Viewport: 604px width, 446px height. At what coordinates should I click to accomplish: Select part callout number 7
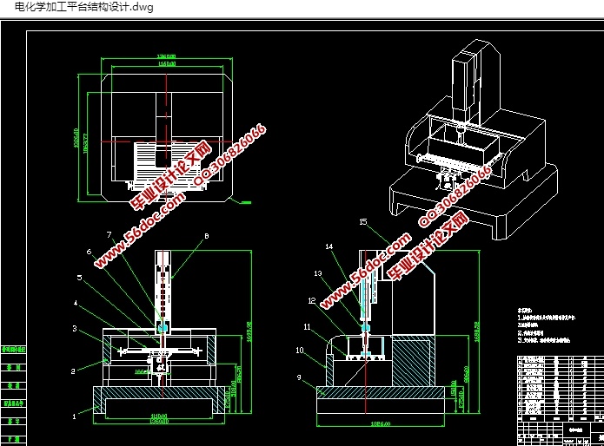[109, 235]
